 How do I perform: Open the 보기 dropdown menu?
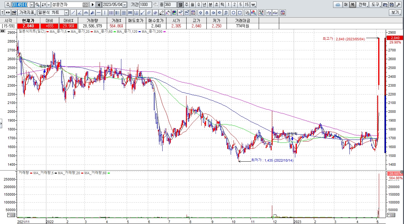pos(395,13)
